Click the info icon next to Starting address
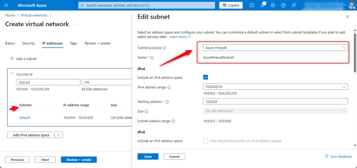Viewport: 357px width, 168px height. pyautogui.click(x=167, y=102)
